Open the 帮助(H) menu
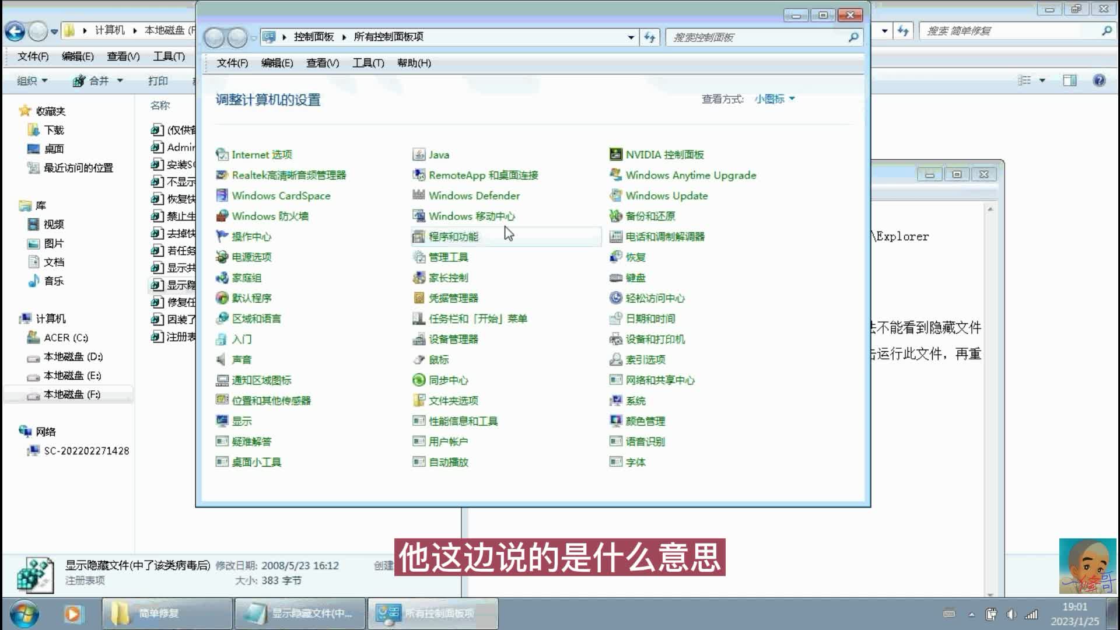This screenshot has width=1120, height=630. [x=414, y=63]
